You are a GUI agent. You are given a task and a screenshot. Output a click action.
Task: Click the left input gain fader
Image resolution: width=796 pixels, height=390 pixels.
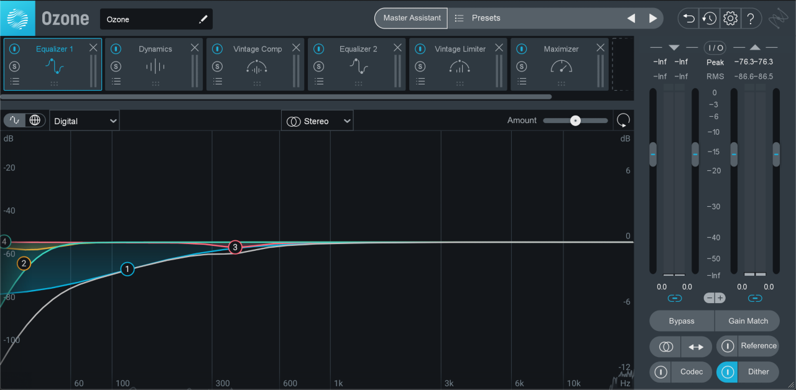[x=653, y=154]
